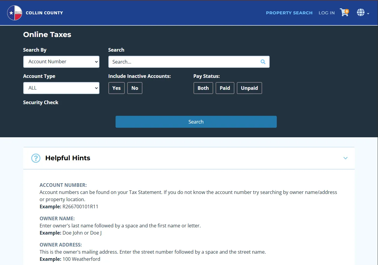The image size is (378, 265).
Task: Click the Collin County logo icon
Action: coord(15,13)
